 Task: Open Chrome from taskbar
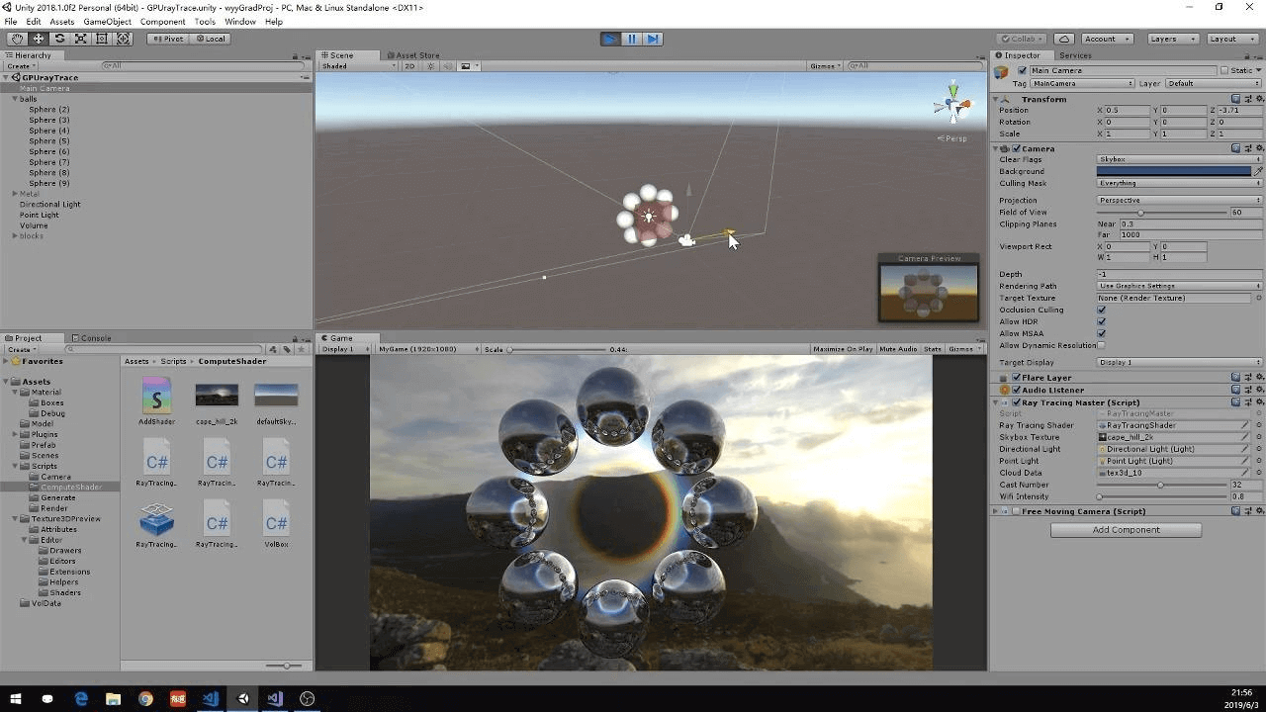point(145,699)
